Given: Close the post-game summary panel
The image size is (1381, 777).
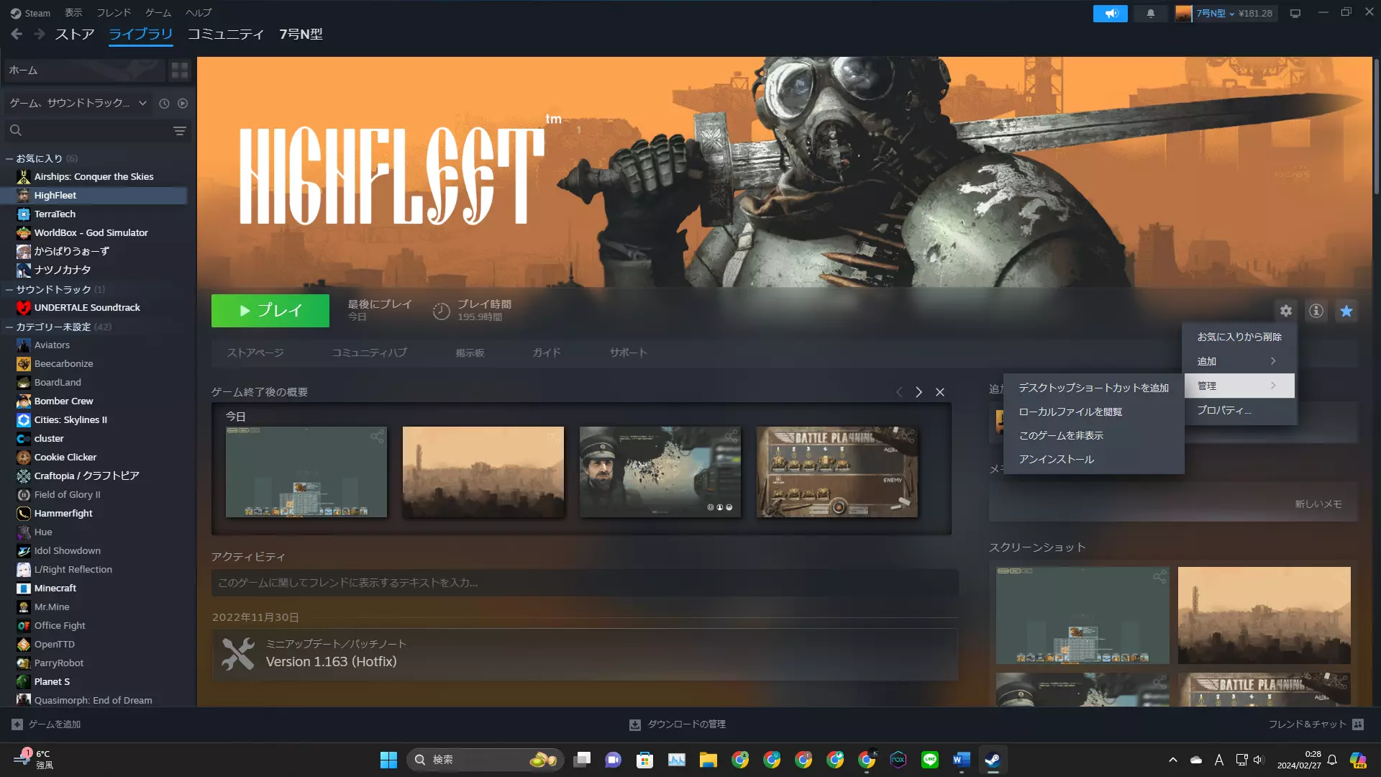Looking at the screenshot, I should (x=939, y=392).
